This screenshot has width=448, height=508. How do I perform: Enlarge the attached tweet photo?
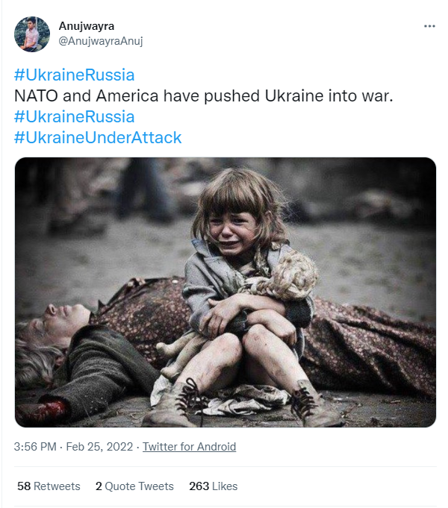click(225, 292)
